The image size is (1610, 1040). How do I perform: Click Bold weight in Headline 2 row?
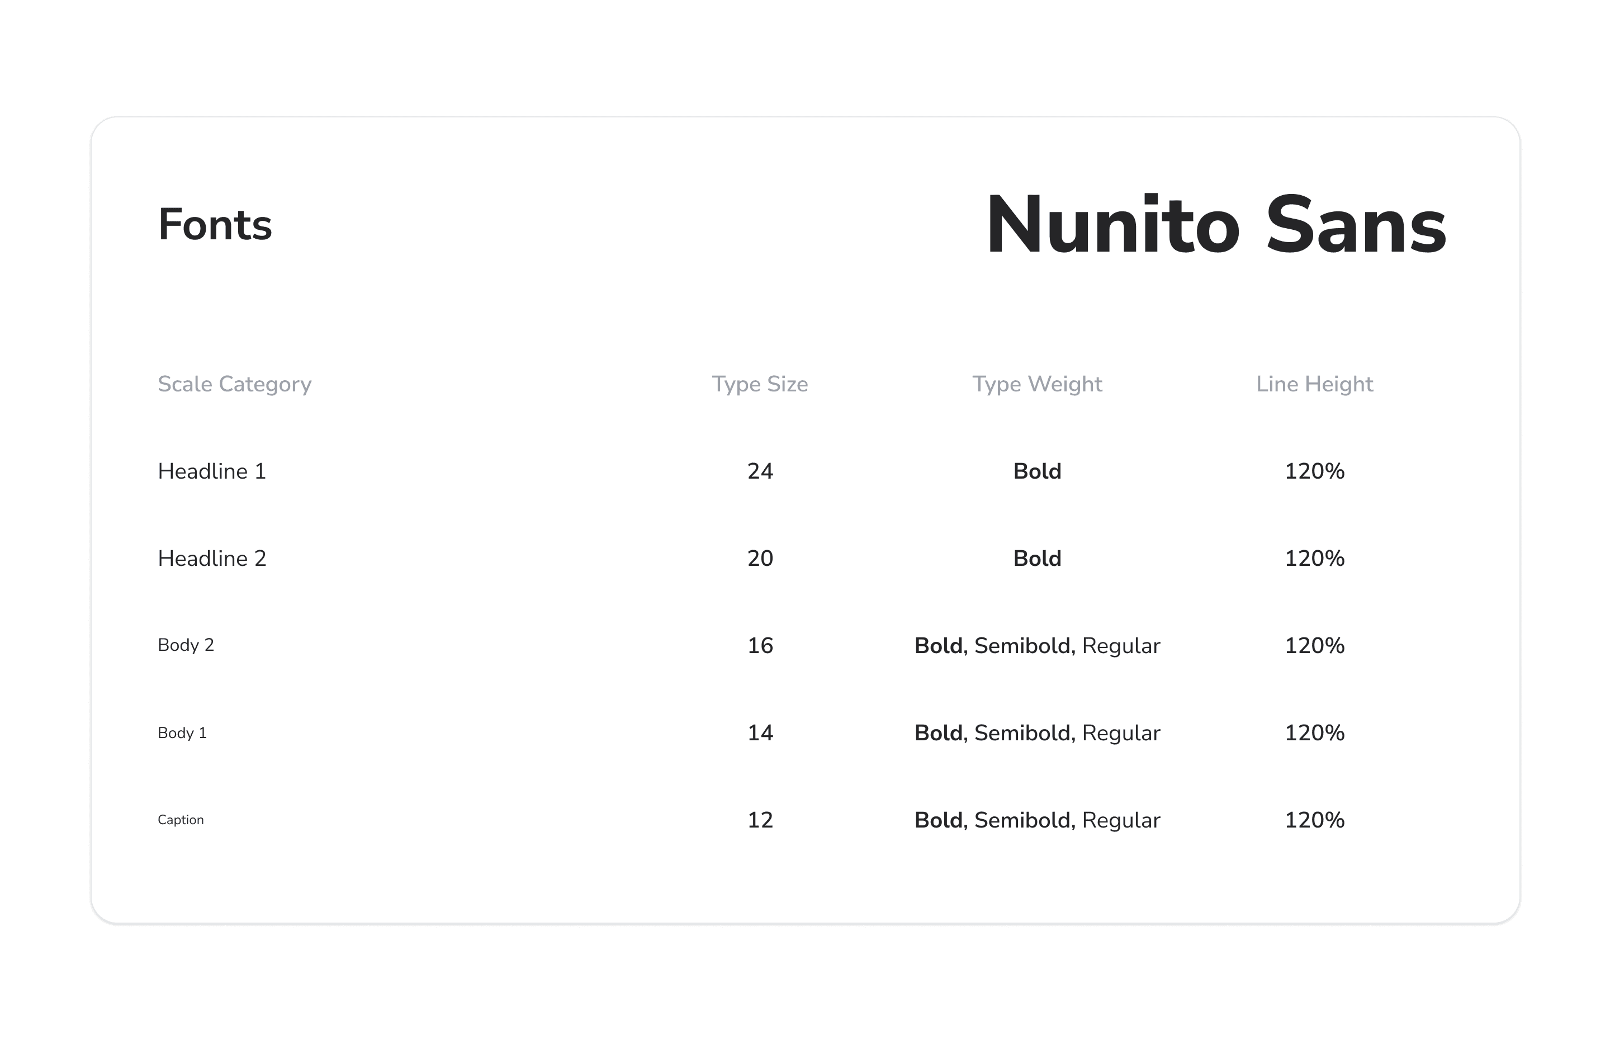(x=1037, y=559)
